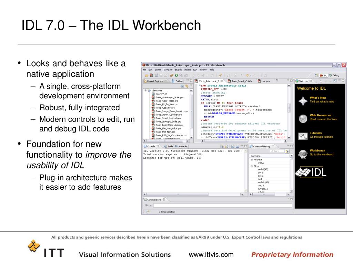Close the Welcome view tab

(311, 81)
